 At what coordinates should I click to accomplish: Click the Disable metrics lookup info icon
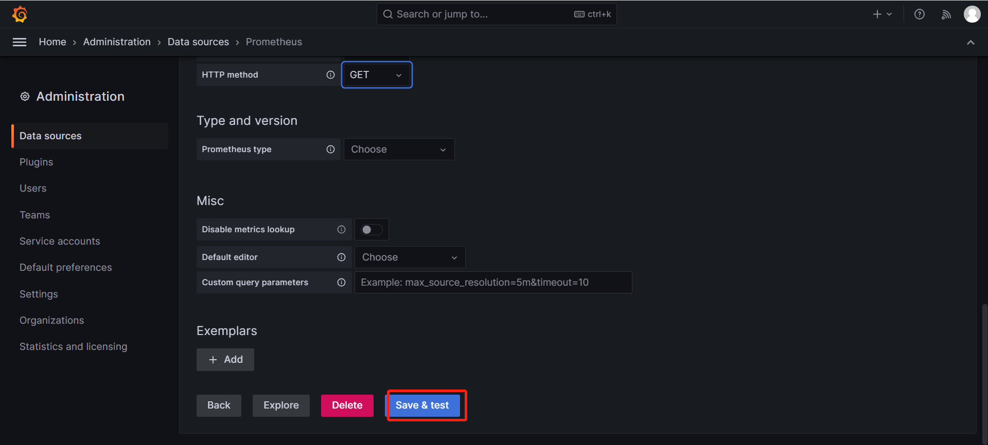pyautogui.click(x=341, y=230)
